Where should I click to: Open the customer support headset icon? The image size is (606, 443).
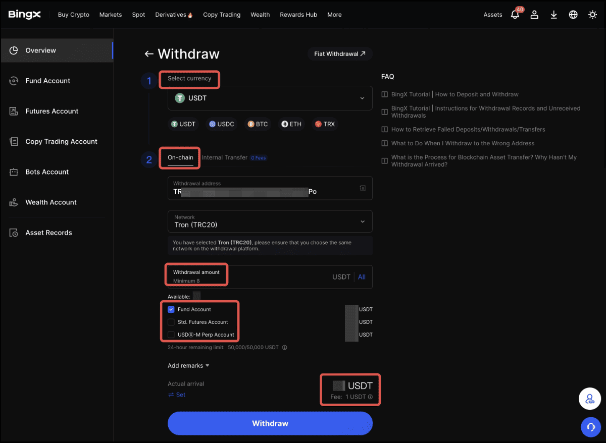pos(589,427)
